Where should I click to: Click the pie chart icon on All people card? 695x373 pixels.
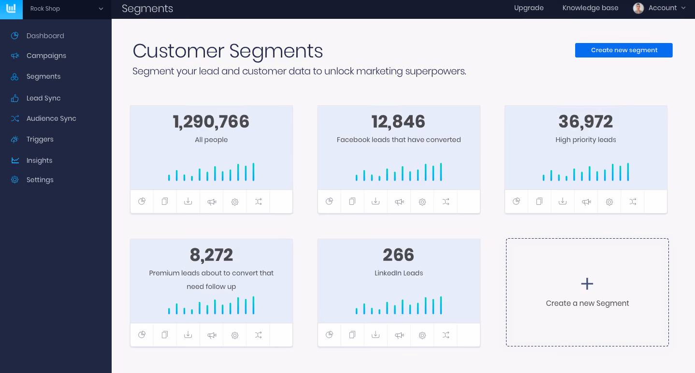pyautogui.click(x=142, y=201)
